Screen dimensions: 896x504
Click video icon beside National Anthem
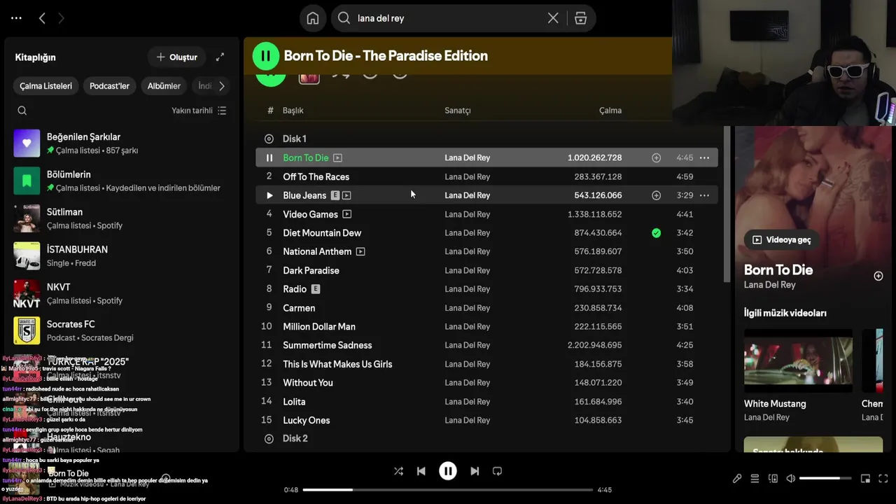coord(360,251)
